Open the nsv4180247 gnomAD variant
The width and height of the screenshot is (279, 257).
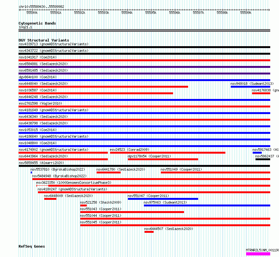(72, 189)
